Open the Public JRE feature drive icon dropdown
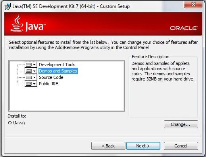The width and height of the screenshot is (206, 157). 31,84
